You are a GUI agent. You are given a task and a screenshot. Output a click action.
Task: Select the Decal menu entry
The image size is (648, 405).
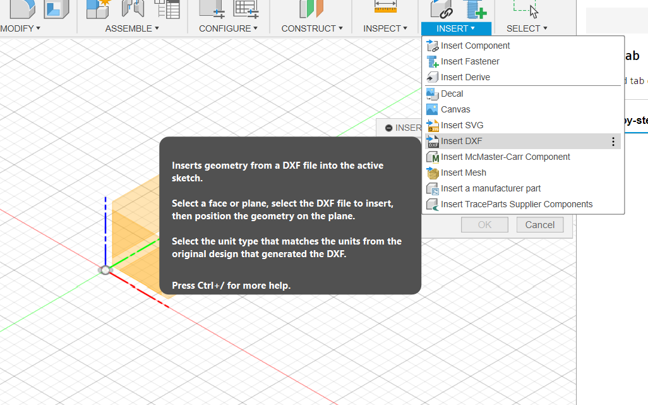(523, 94)
